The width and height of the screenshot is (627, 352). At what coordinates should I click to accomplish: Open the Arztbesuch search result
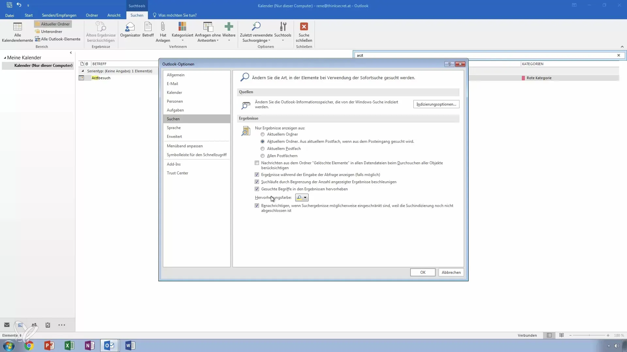point(101,78)
